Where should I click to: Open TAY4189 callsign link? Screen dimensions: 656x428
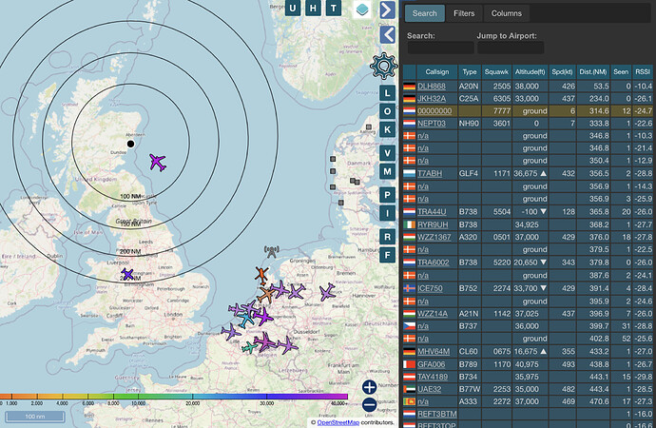tap(433, 377)
